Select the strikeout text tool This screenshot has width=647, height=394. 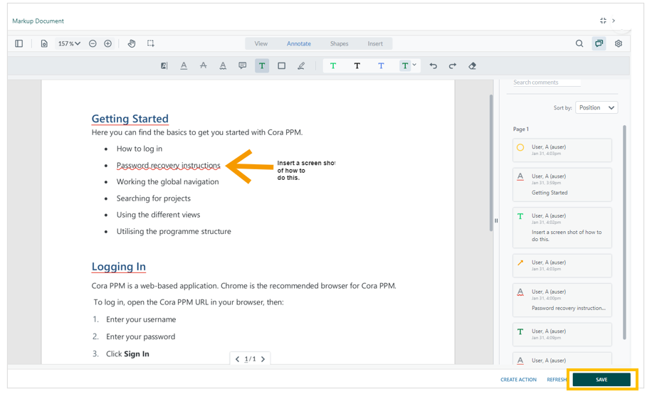coord(203,65)
